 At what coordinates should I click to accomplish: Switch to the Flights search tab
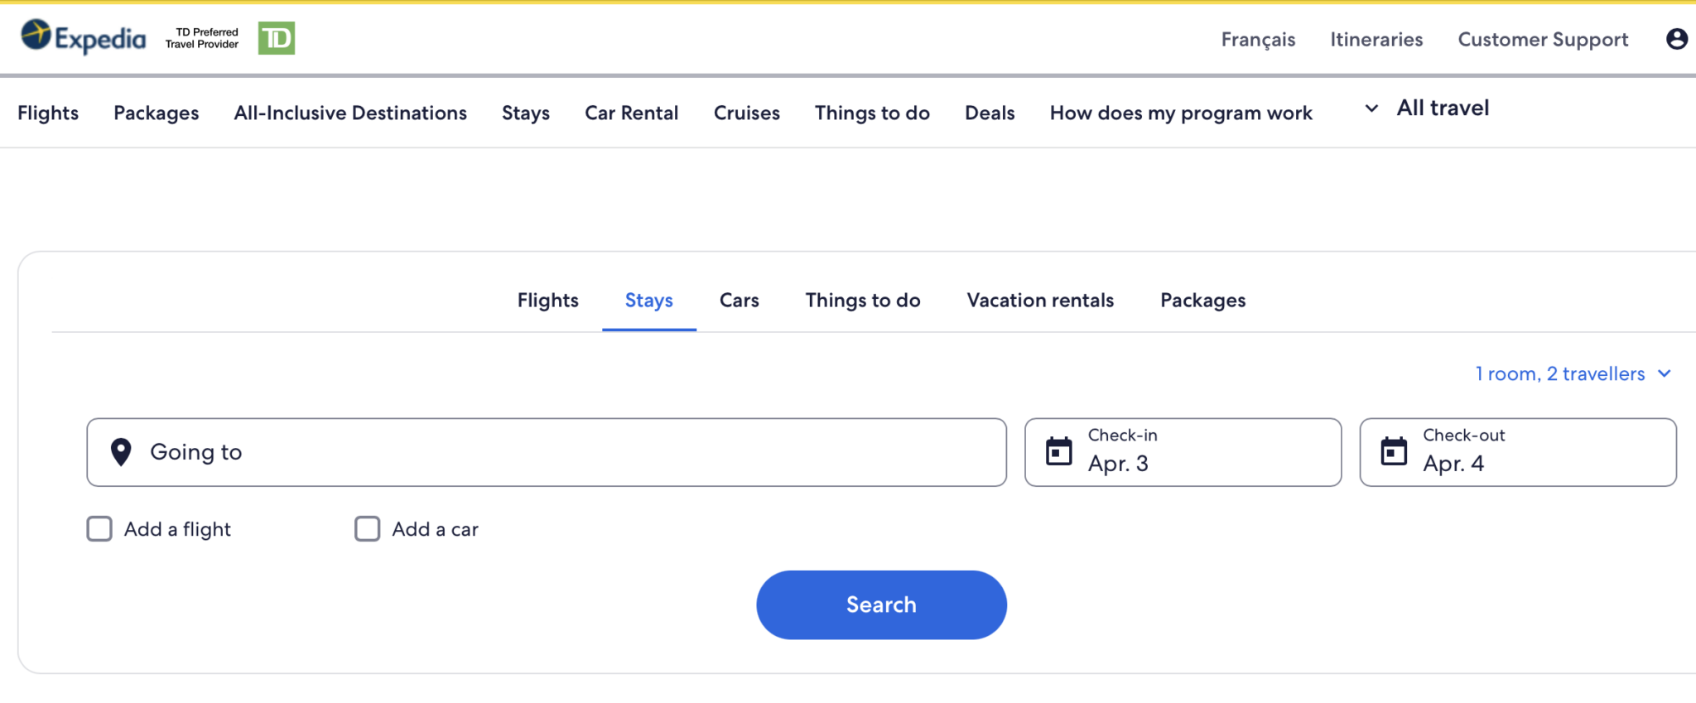[547, 301]
